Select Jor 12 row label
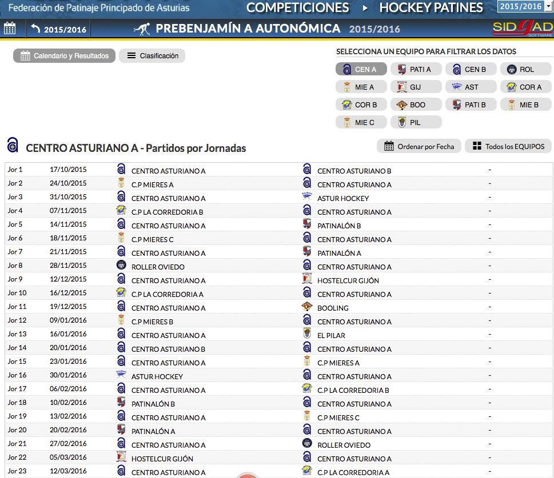Screen dimensions: 554x478 17,320
